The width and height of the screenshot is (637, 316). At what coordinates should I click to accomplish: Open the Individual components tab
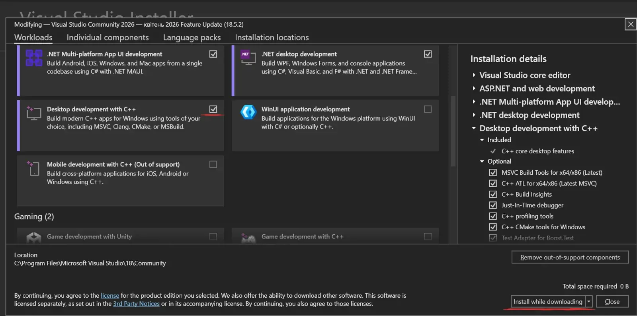107,37
